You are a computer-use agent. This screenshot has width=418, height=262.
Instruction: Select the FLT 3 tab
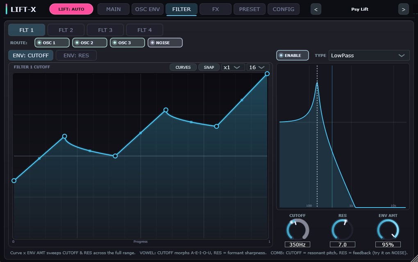105,30
